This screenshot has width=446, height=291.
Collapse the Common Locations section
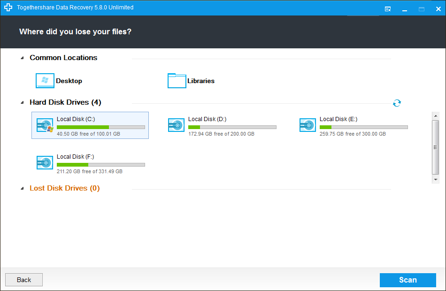(x=22, y=58)
